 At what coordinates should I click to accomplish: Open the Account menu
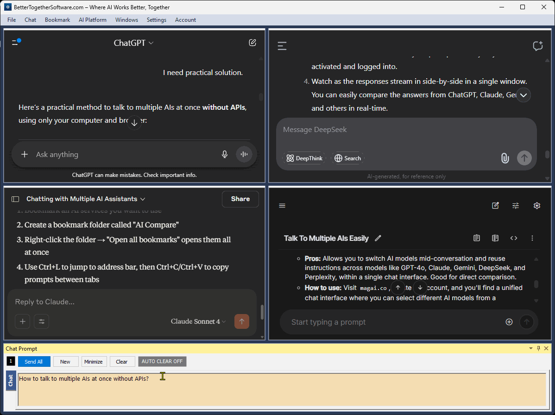click(185, 20)
